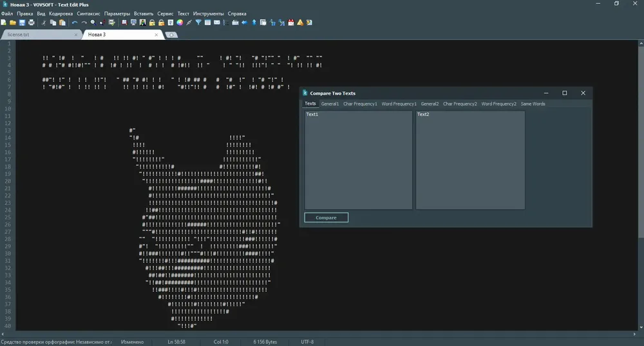
Task: Open the Инструменты menu
Action: click(x=208, y=14)
